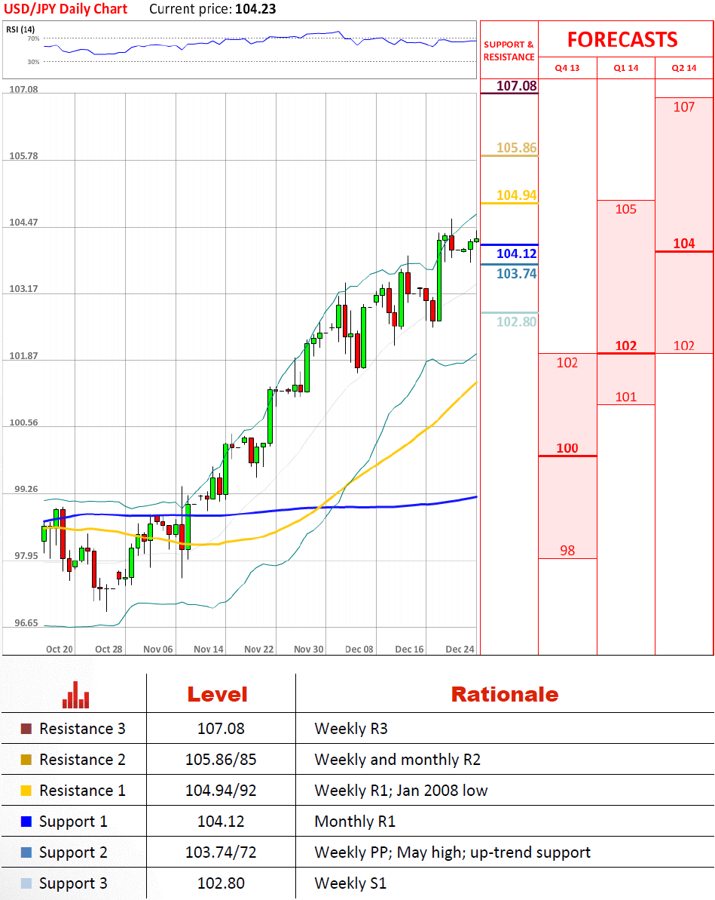
Task: Click the red bar chart icon in table header
Action: (x=75, y=695)
